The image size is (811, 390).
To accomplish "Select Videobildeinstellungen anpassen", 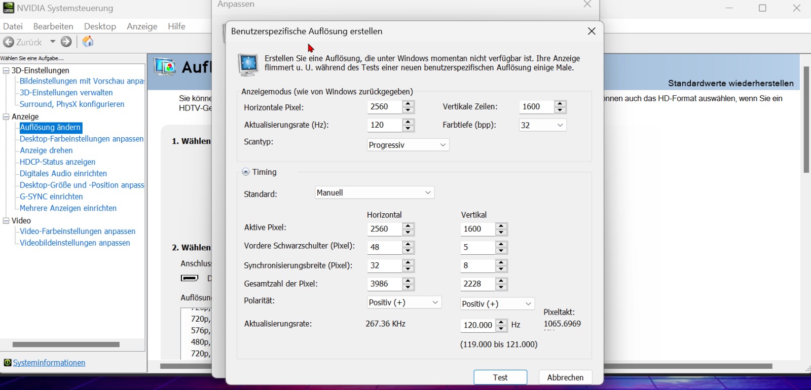I will click(x=75, y=243).
